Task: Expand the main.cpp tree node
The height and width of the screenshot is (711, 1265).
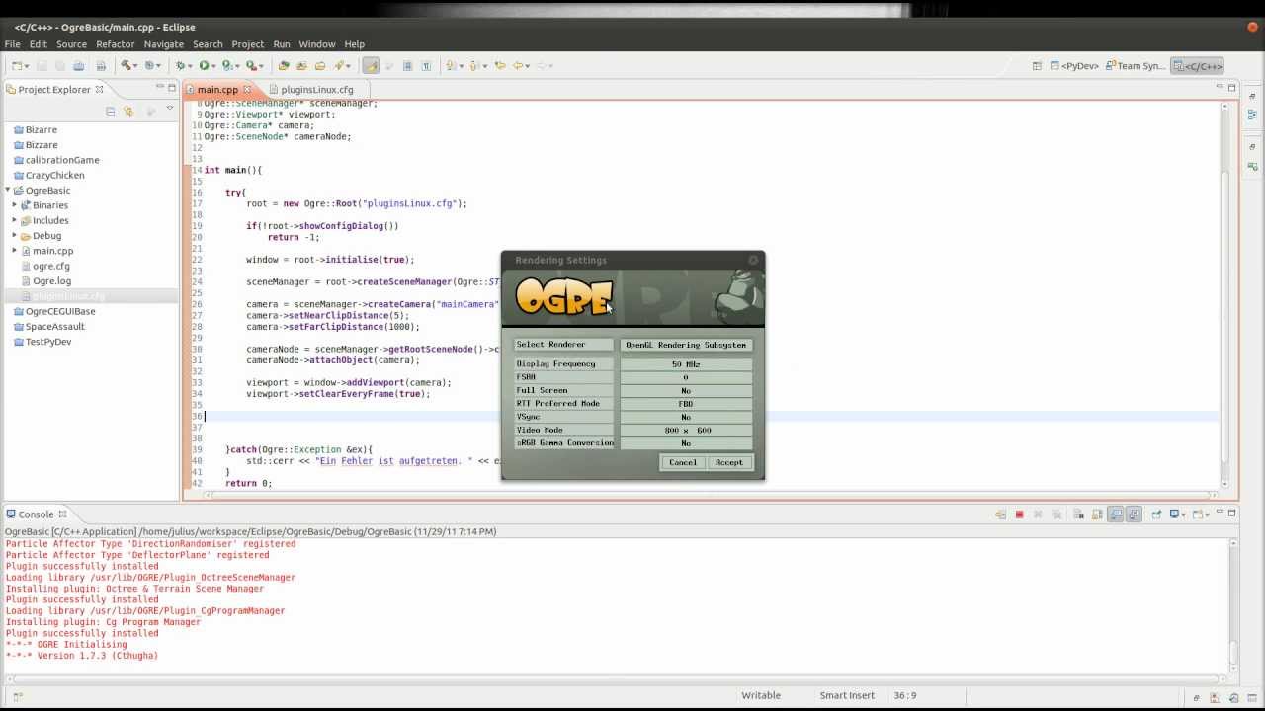Action: pyautogui.click(x=15, y=251)
